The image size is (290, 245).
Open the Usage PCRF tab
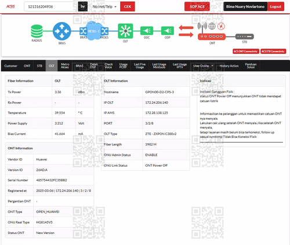pos(123,66)
